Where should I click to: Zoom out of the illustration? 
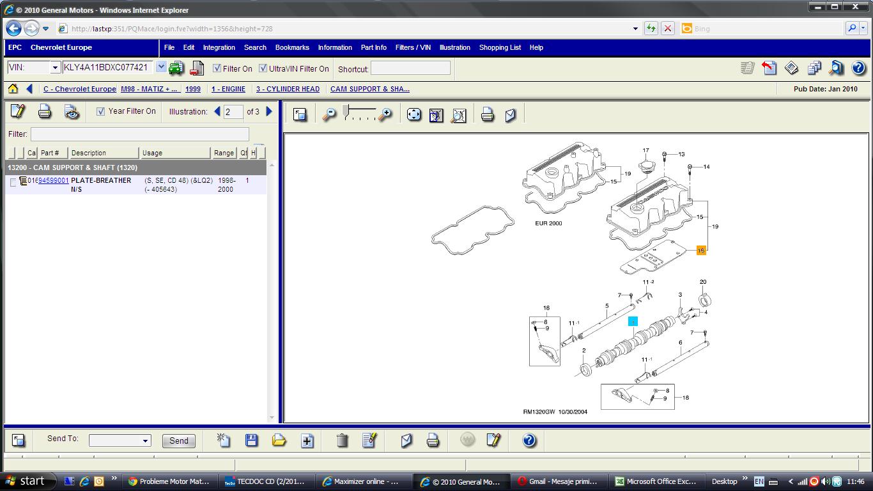329,114
